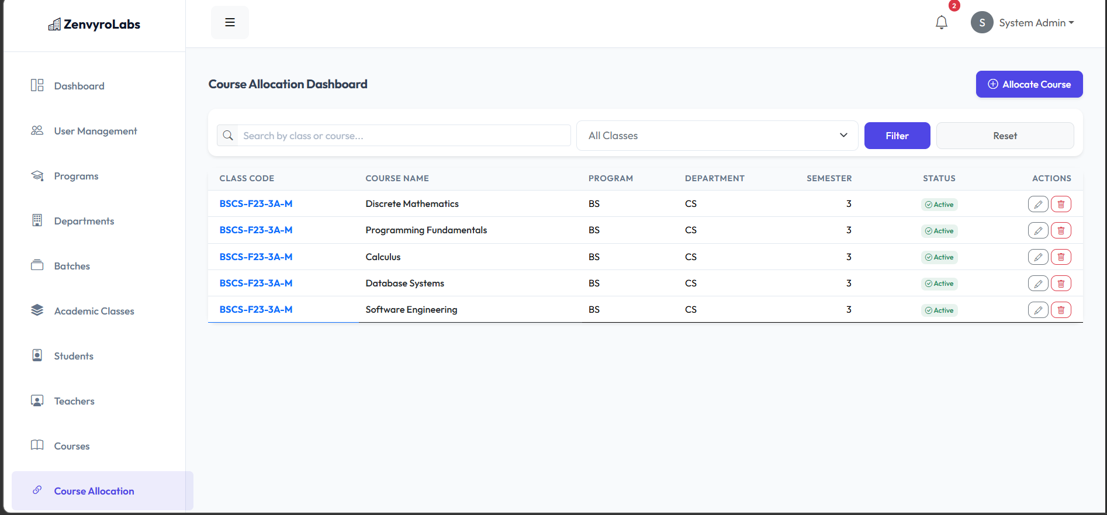Edit the Software Engineering allocation
The image size is (1107, 515).
1037,310
